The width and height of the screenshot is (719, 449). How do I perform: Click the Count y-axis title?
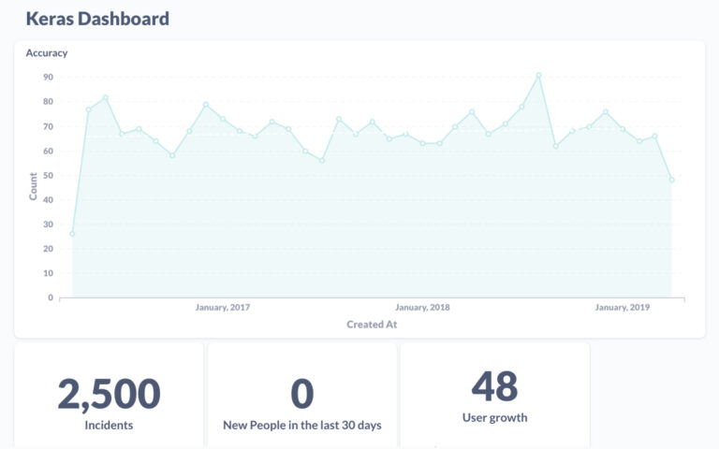click(x=33, y=186)
